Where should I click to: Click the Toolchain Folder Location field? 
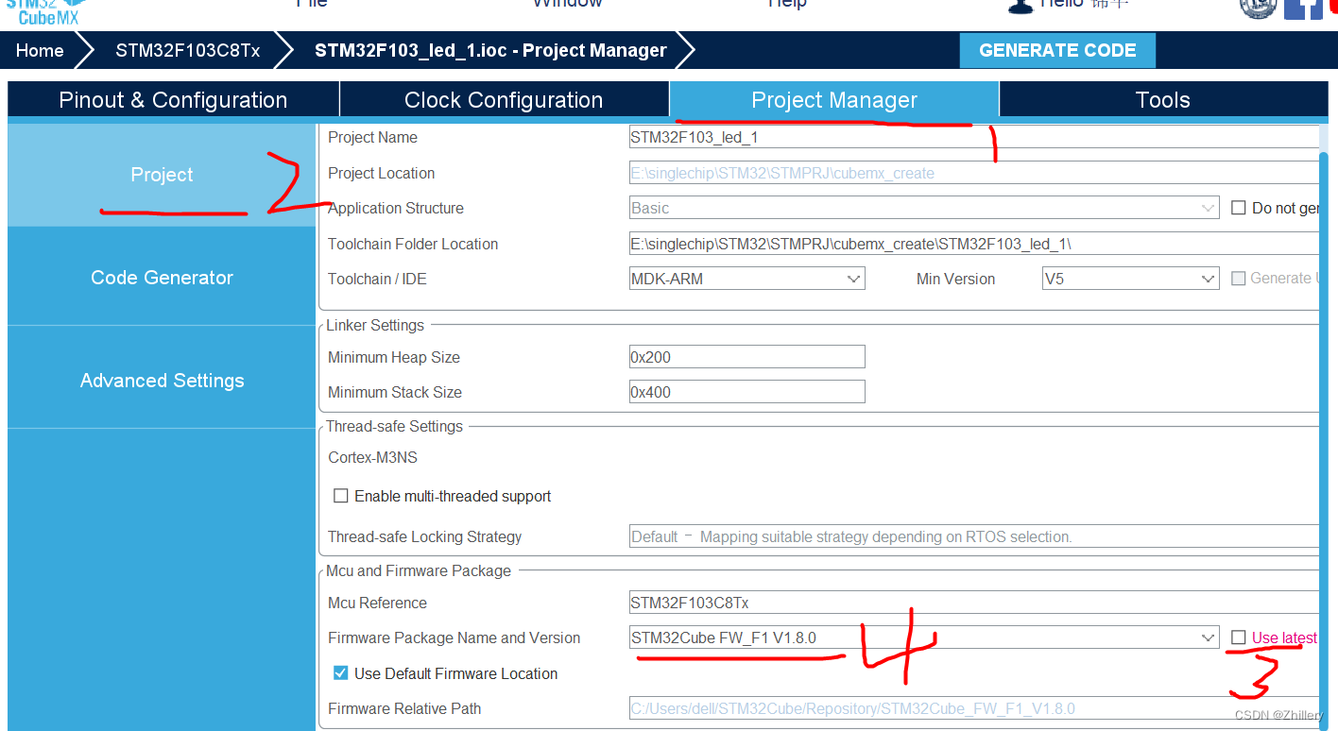[973, 244]
